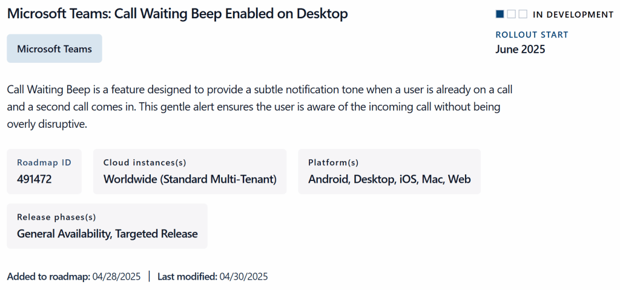Image resolution: width=620 pixels, height=290 pixels.
Task: Click the filled first status progress square
Action: pyautogui.click(x=500, y=14)
